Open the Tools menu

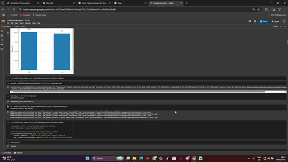pyautogui.click(x=34, y=23)
